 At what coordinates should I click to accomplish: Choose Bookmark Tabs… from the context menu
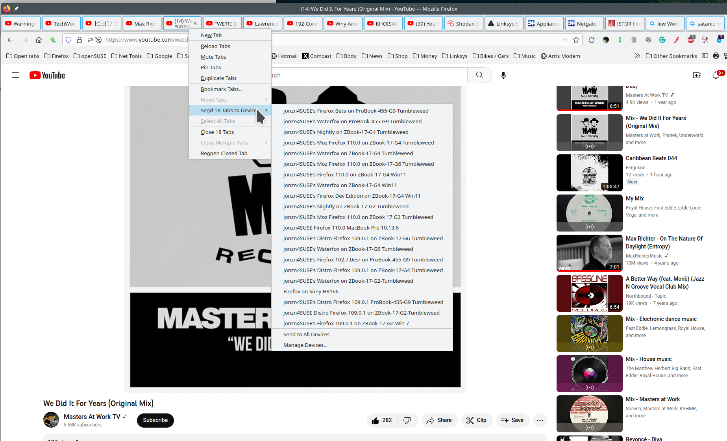tap(230, 89)
